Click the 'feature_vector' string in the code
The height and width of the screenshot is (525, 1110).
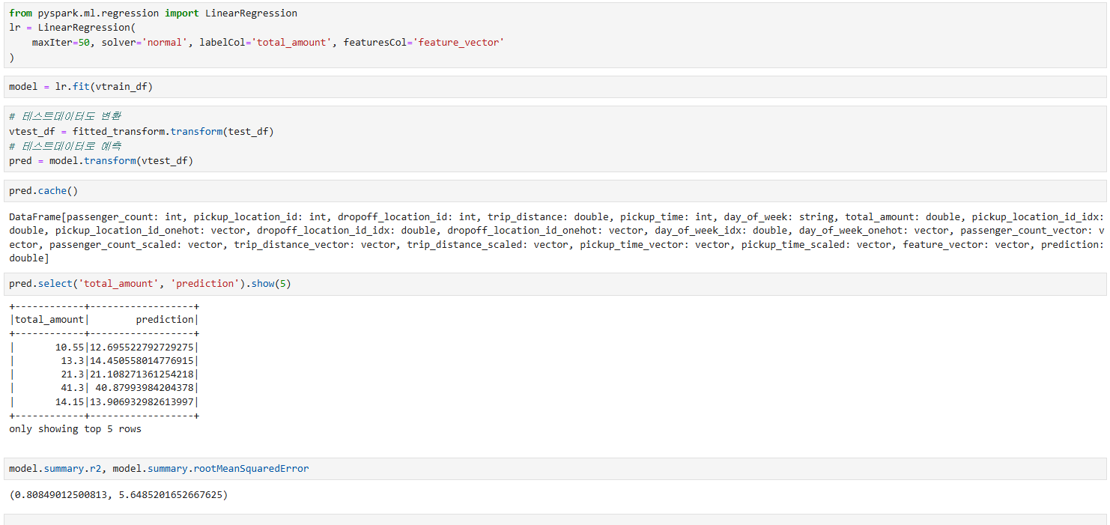click(458, 43)
